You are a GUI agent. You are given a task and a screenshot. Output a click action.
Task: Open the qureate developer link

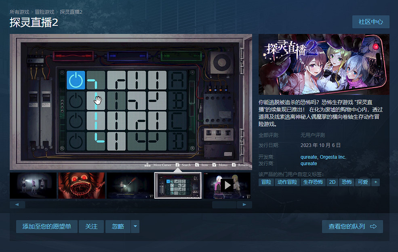click(x=309, y=157)
